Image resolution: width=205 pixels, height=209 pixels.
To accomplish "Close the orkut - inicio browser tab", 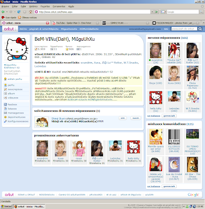I will click(x=47, y=23).
